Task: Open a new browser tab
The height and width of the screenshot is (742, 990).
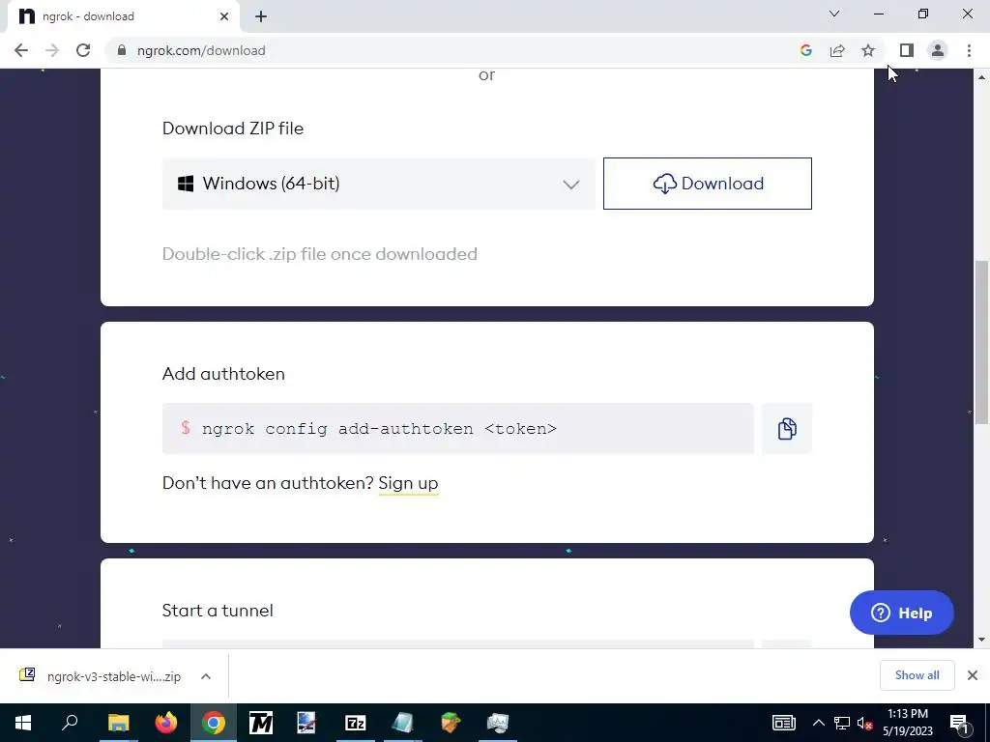Action: click(x=261, y=16)
